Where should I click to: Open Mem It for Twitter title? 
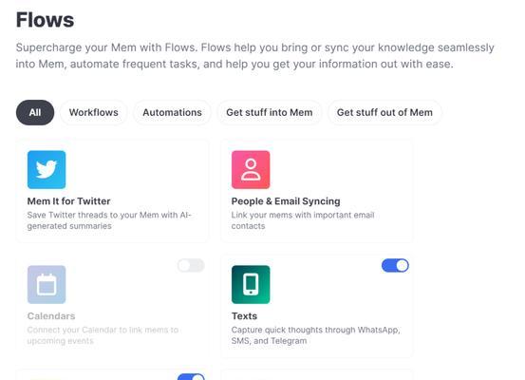point(68,201)
